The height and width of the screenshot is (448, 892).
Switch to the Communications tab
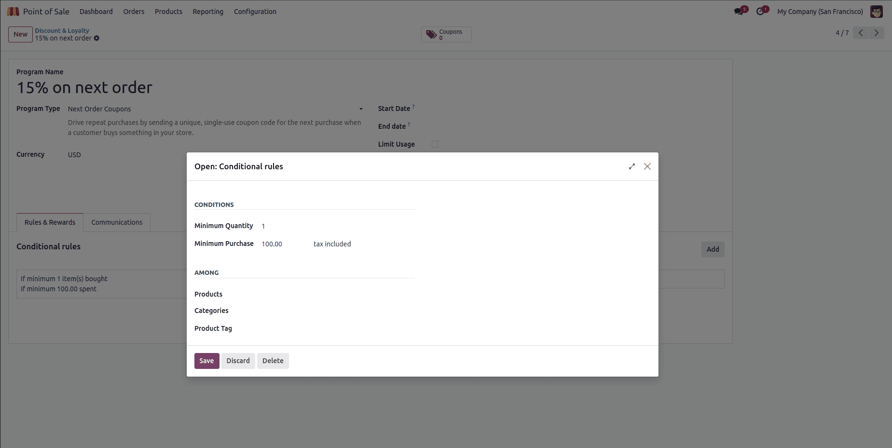(x=117, y=222)
